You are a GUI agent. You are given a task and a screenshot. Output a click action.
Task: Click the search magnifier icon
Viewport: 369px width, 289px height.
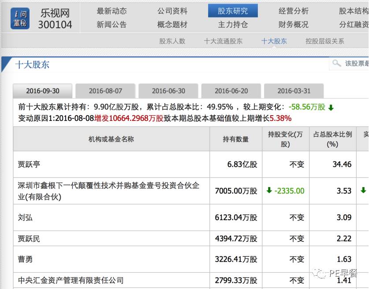pos(336,63)
